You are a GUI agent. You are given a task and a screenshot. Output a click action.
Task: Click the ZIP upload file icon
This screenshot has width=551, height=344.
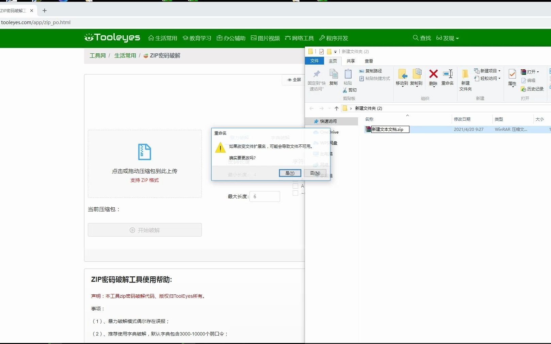click(145, 152)
